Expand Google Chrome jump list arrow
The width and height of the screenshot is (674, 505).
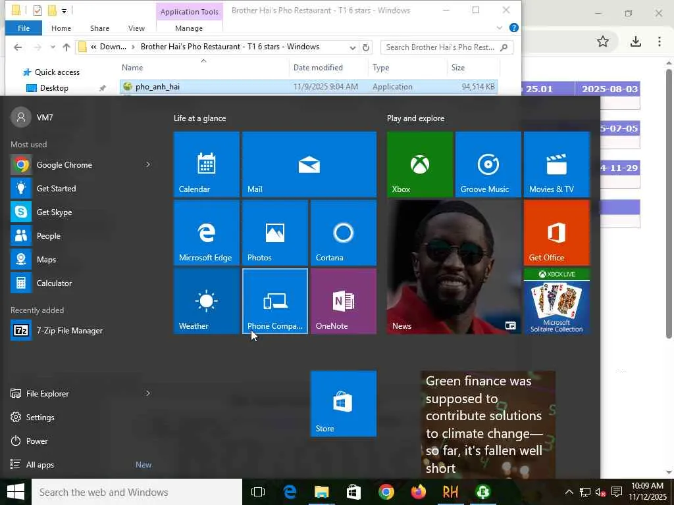(x=148, y=164)
